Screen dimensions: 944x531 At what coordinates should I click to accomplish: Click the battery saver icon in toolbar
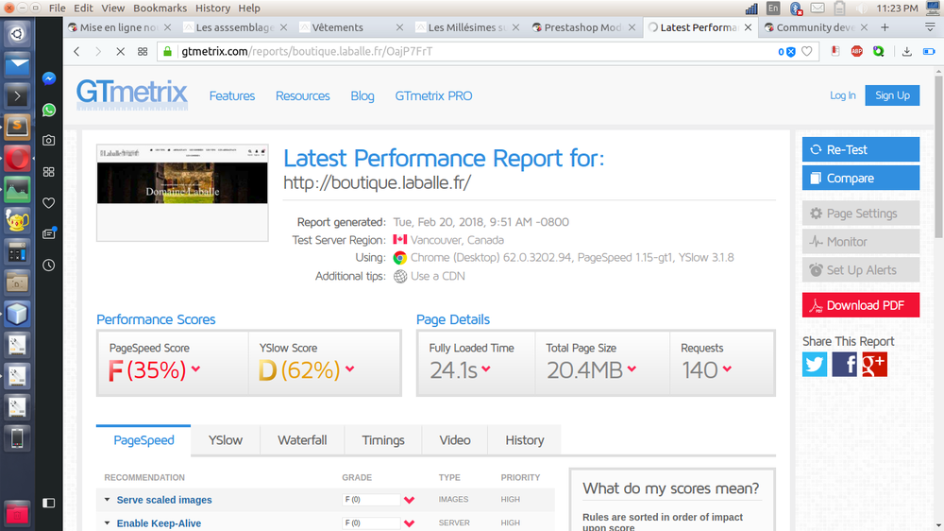[929, 52]
